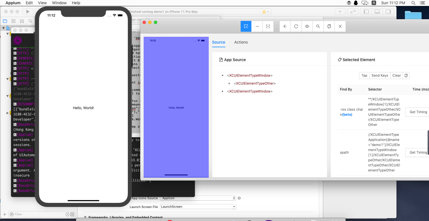Open Xcode find navigator magnifier
This screenshot has width=429, height=221.
coord(30,21)
